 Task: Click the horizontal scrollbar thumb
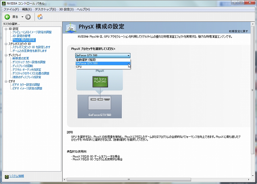(129, 180)
